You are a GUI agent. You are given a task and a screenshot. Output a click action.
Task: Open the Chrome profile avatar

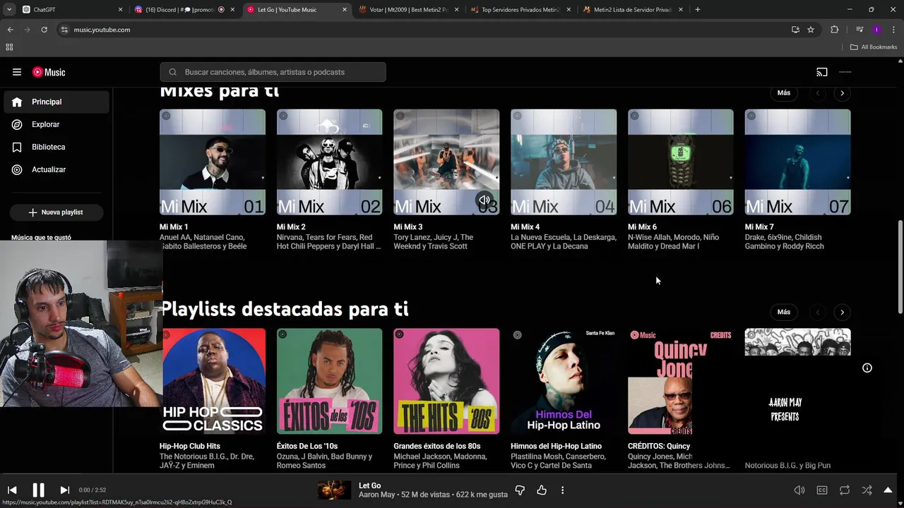click(x=876, y=30)
